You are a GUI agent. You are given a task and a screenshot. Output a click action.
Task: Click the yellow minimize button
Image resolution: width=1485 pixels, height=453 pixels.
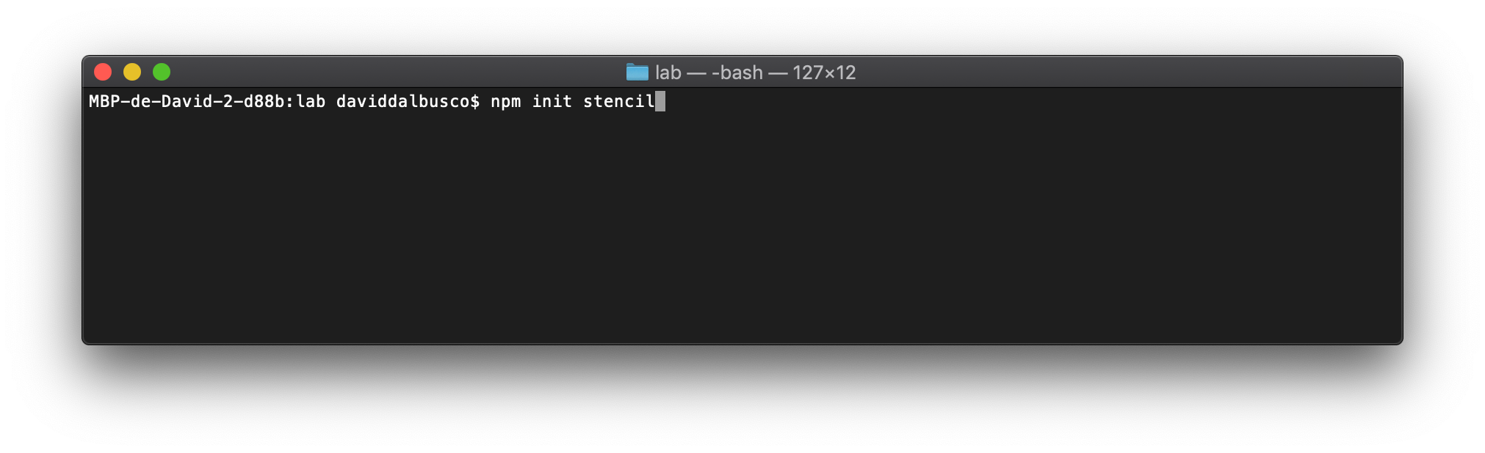coord(132,72)
